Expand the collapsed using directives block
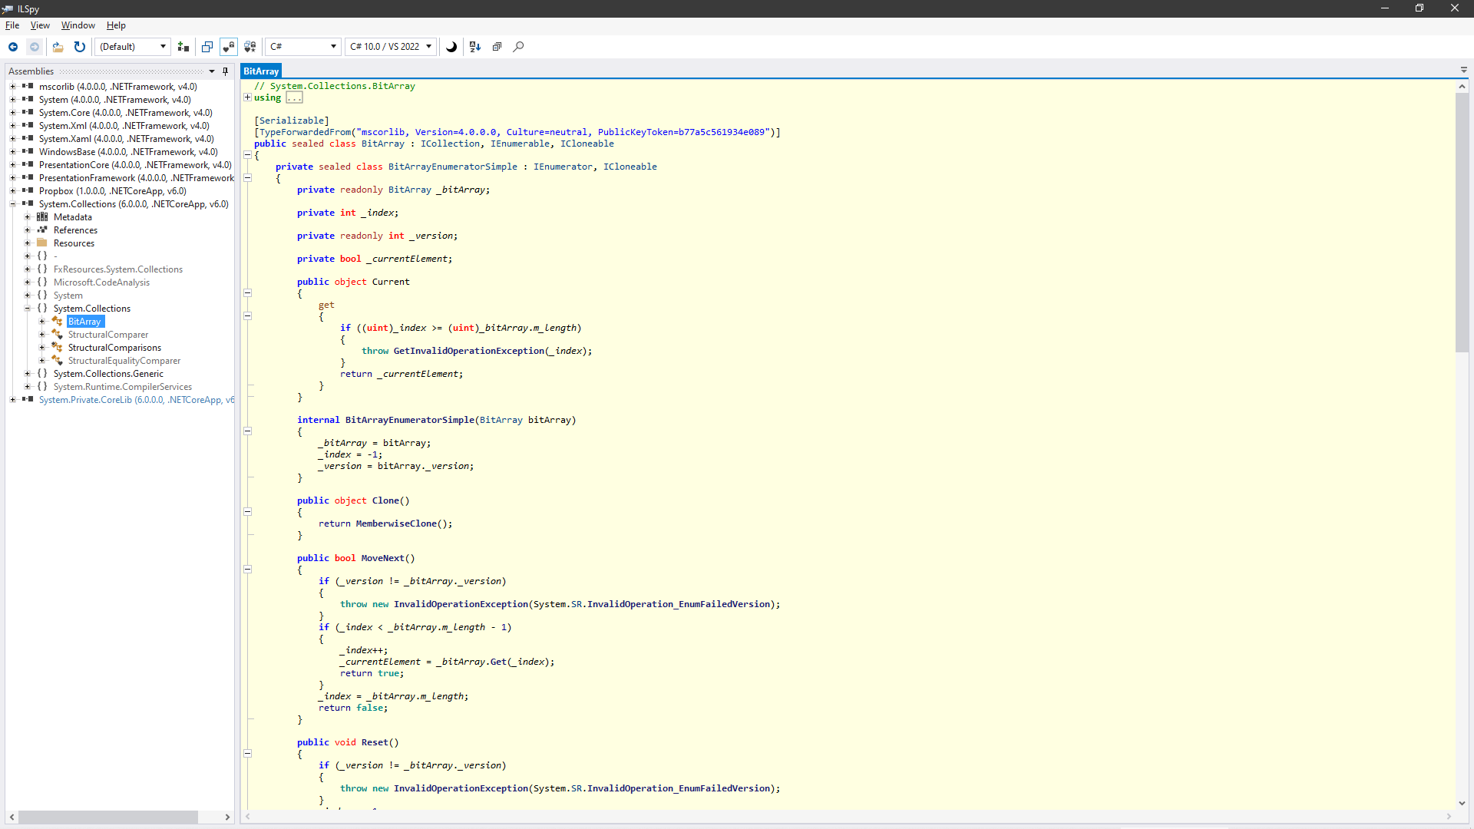1474x829 pixels. 247,97
